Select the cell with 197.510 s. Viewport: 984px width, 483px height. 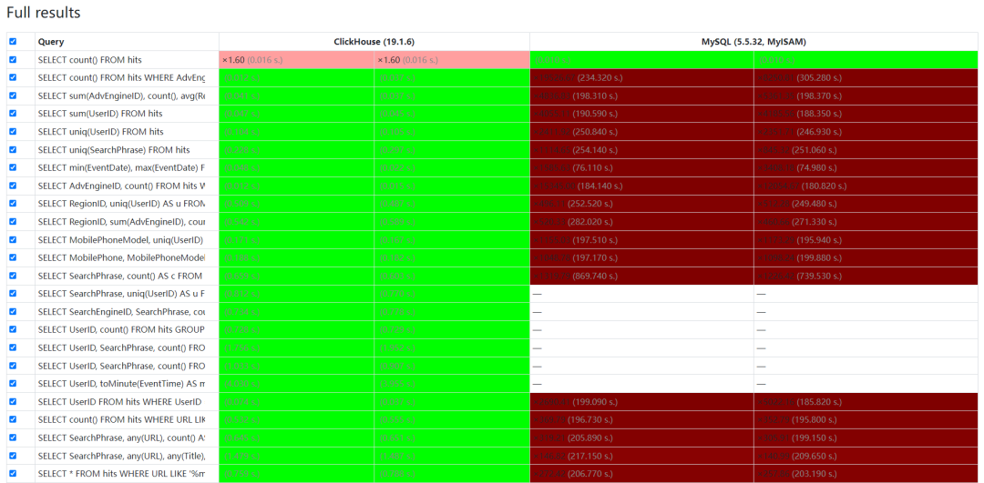pos(642,240)
